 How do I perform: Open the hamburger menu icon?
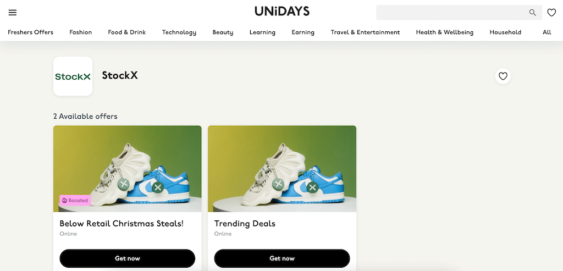click(13, 13)
